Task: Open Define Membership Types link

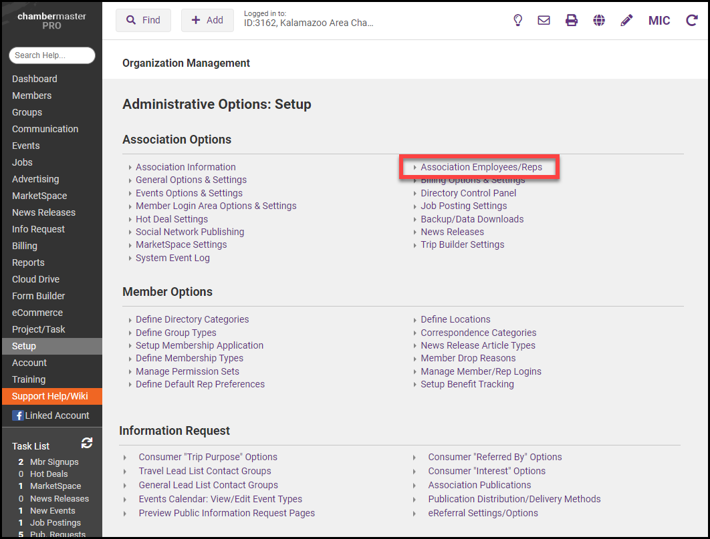Action: click(189, 358)
